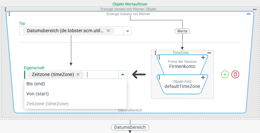Click plus icon on Firmenkonto block
Image resolution: width=260 pixels, height=133 pixels.
click(x=203, y=58)
